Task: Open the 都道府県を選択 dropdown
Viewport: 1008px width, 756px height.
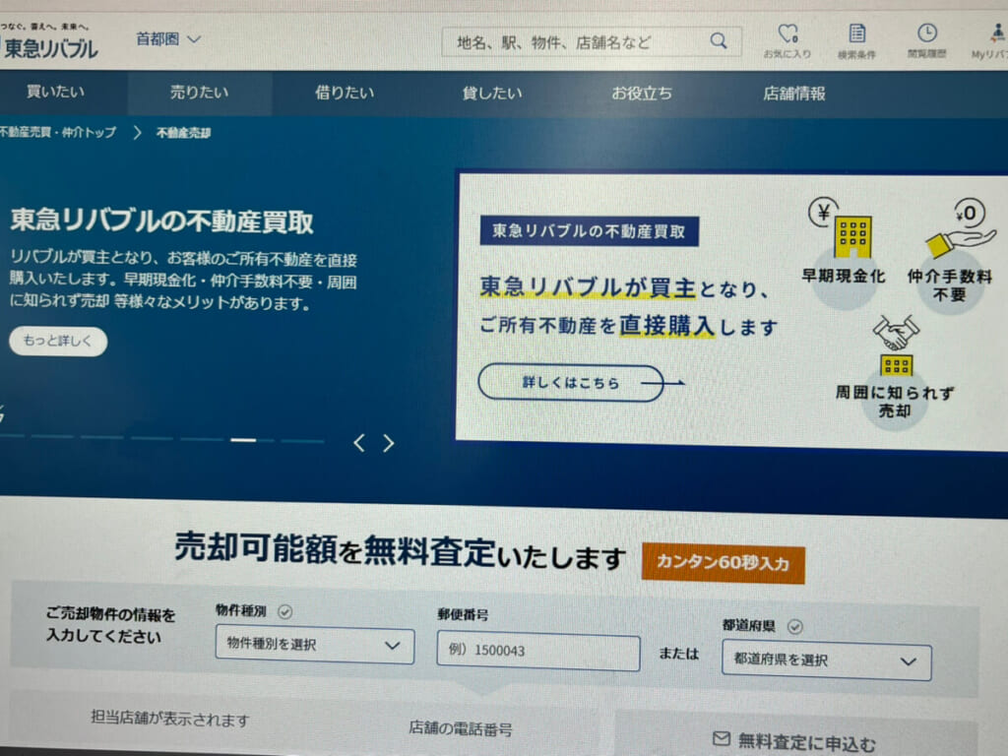Action: coord(826,661)
